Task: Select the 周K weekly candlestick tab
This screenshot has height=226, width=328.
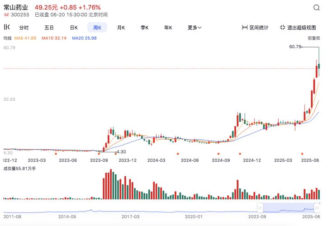Action: [97, 28]
